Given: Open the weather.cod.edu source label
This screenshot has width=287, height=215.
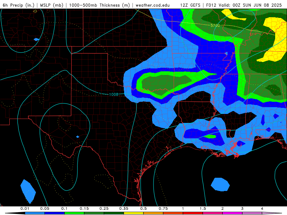Looking at the screenshot, I should tap(152, 5).
